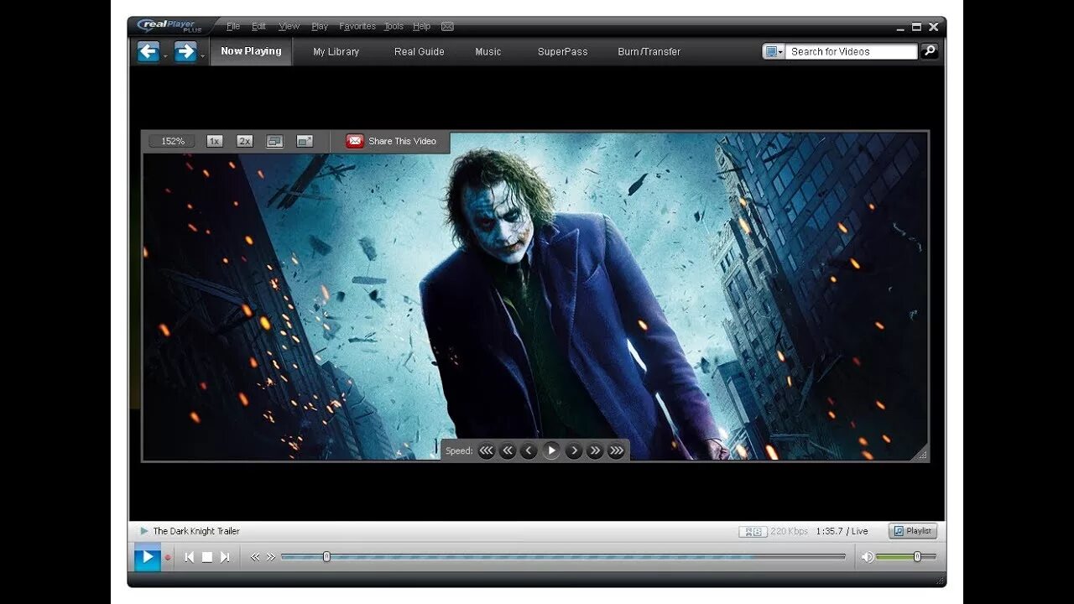This screenshot has height=604, width=1074.
Task: Select double-rewind speed
Action: coord(508,450)
